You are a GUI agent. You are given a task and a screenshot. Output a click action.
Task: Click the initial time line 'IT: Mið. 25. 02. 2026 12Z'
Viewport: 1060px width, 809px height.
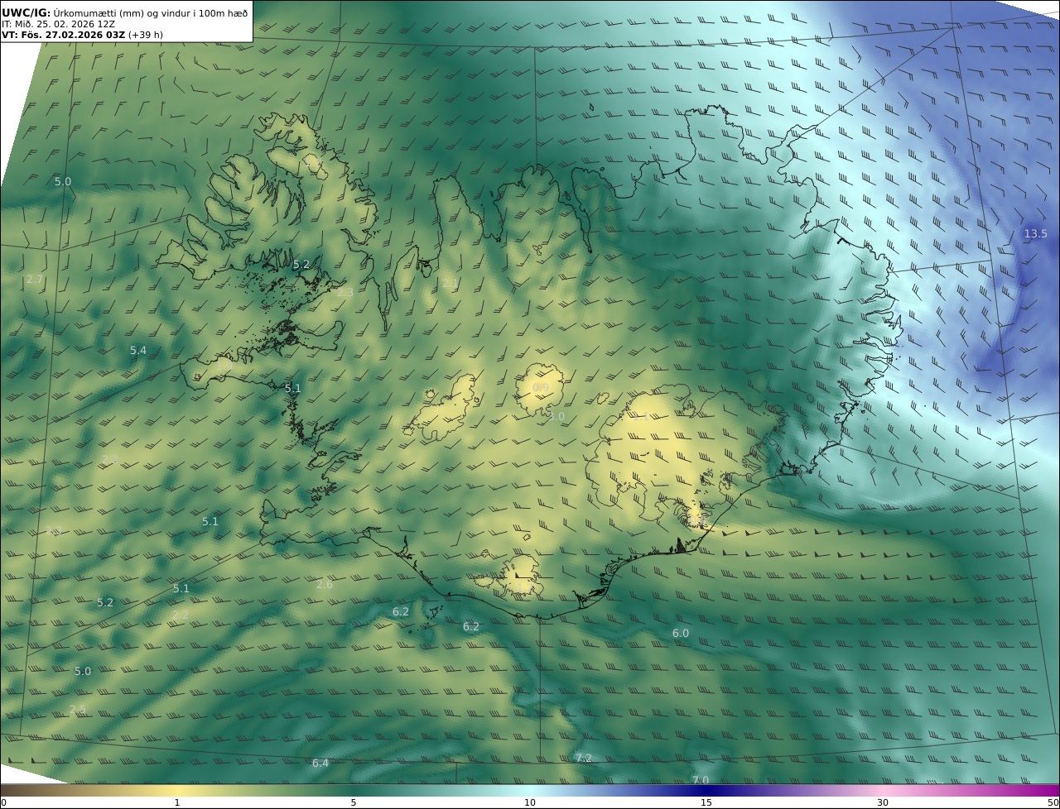pyautogui.click(x=58, y=24)
